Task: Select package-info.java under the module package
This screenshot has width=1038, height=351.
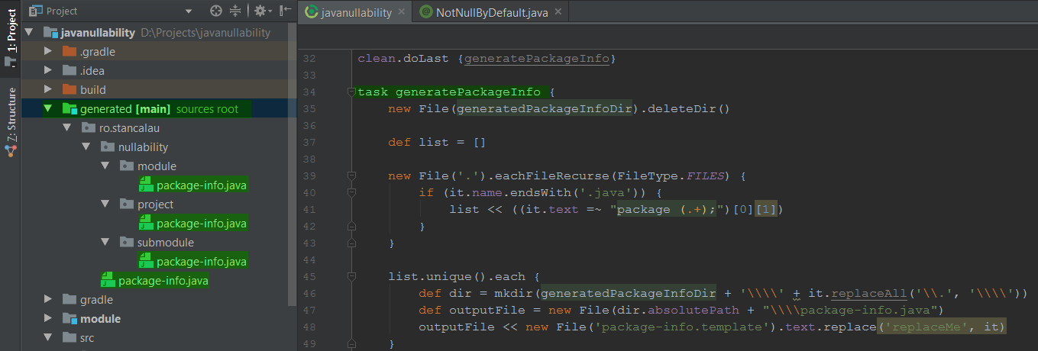Action: [x=201, y=185]
